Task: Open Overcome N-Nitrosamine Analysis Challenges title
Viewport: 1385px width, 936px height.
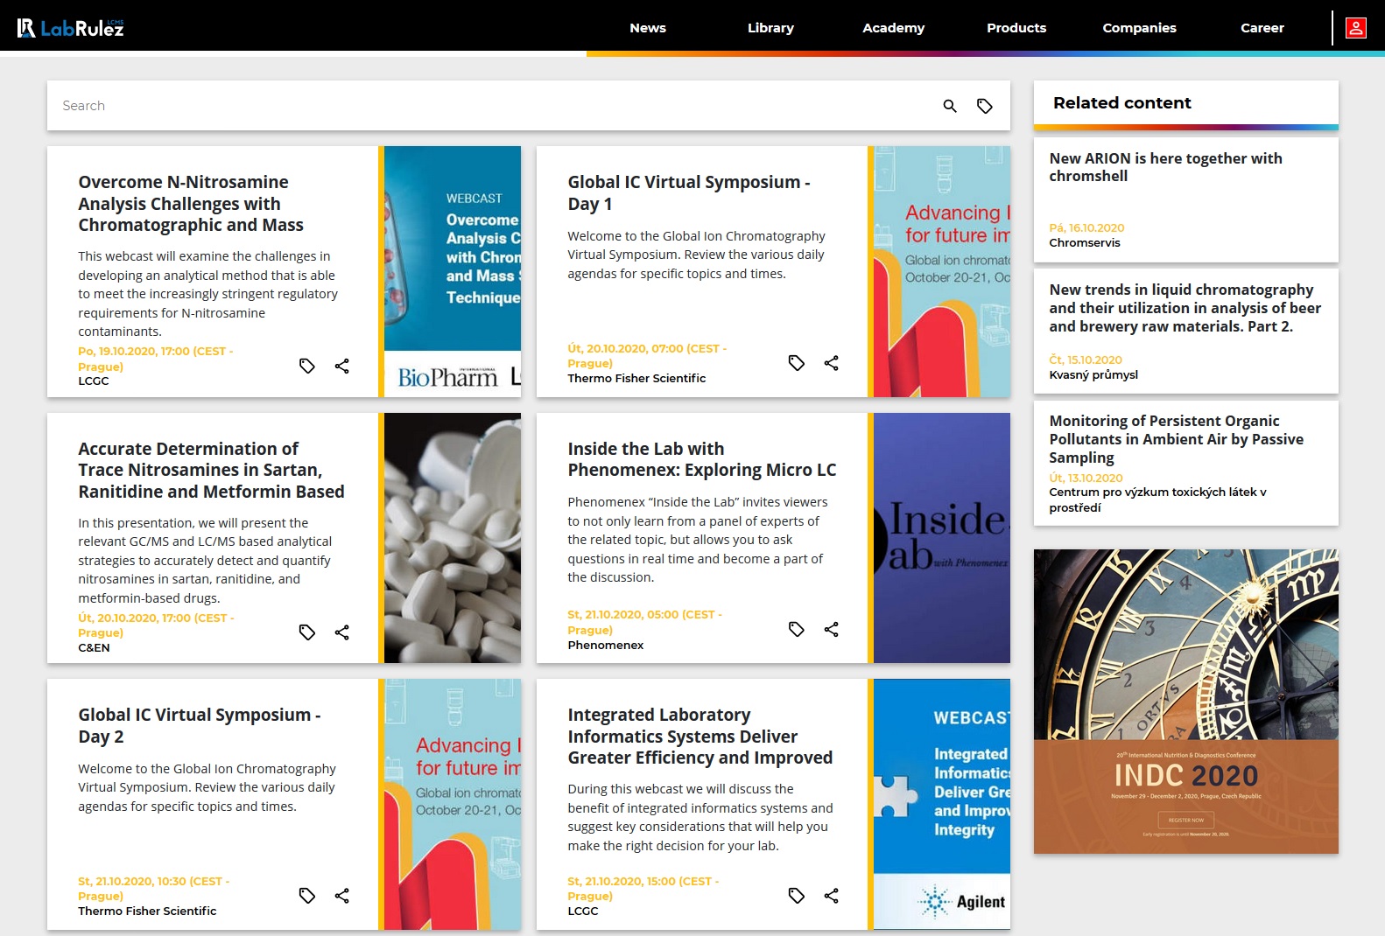Action: coord(191,204)
